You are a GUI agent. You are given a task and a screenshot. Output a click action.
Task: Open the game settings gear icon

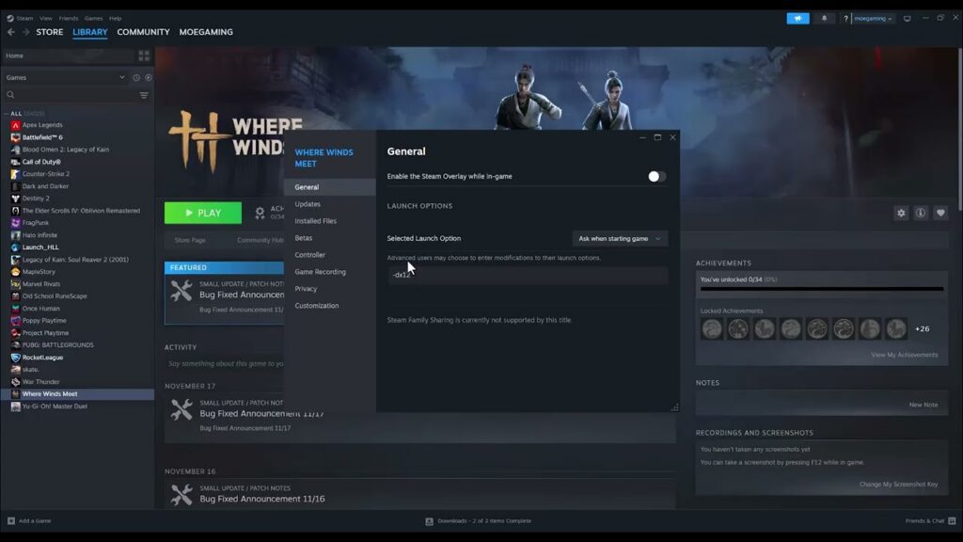tap(901, 213)
